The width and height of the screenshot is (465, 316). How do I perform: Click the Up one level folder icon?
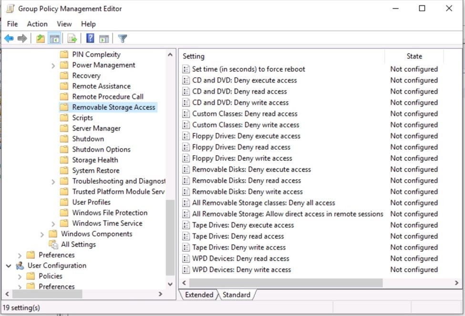[x=40, y=38]
